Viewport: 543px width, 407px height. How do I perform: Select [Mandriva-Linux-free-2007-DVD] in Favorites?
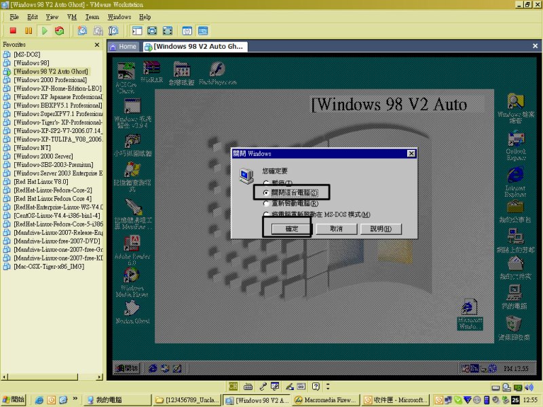click(x=57, y=241)
